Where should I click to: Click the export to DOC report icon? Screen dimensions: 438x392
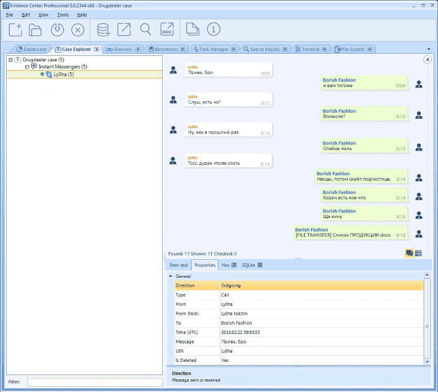pos(167,30)
